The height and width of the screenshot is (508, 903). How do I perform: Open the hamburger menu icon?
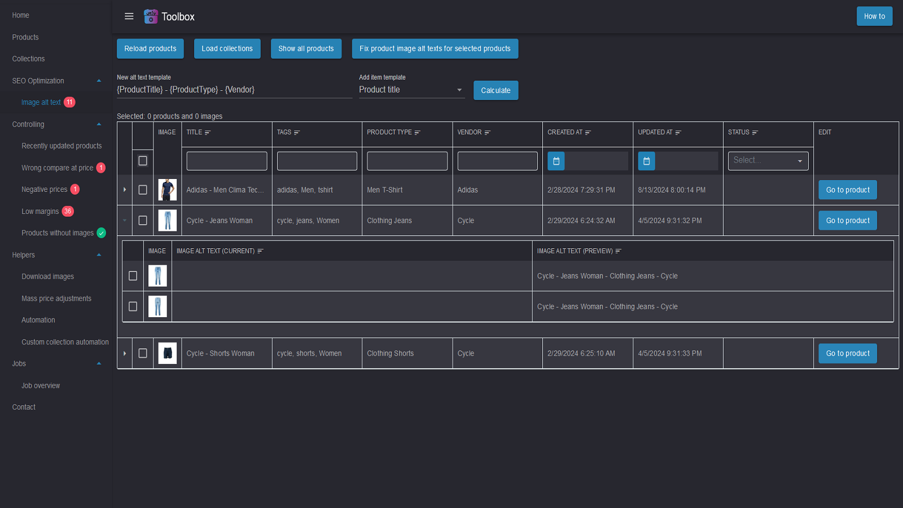[129, 16]
